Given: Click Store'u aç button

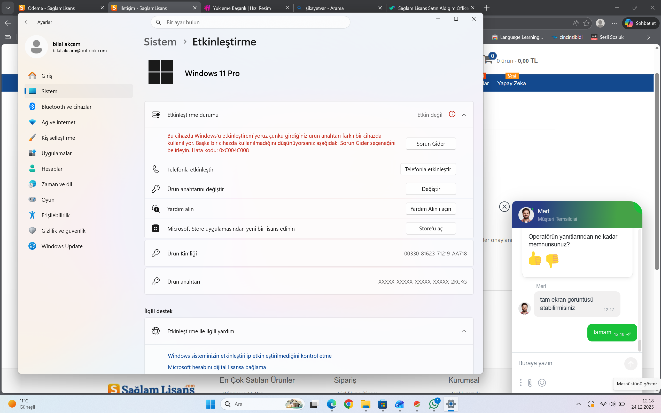Looking at the screenshot, I should 431,228.
